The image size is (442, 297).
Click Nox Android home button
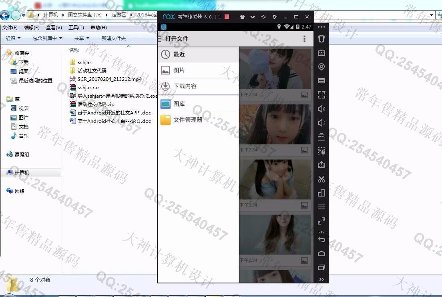321,253
